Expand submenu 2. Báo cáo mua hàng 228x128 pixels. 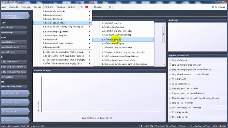(x=63, y=15)
